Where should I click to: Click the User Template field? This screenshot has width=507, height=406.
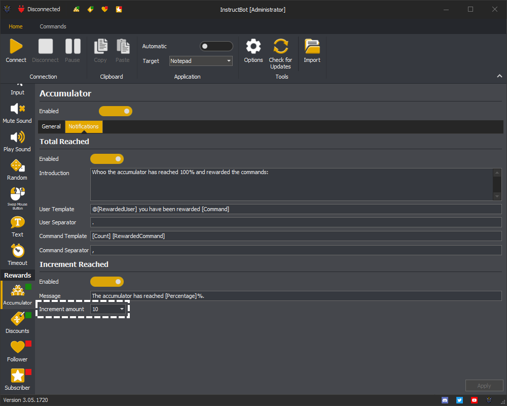[x=296, y=209]
